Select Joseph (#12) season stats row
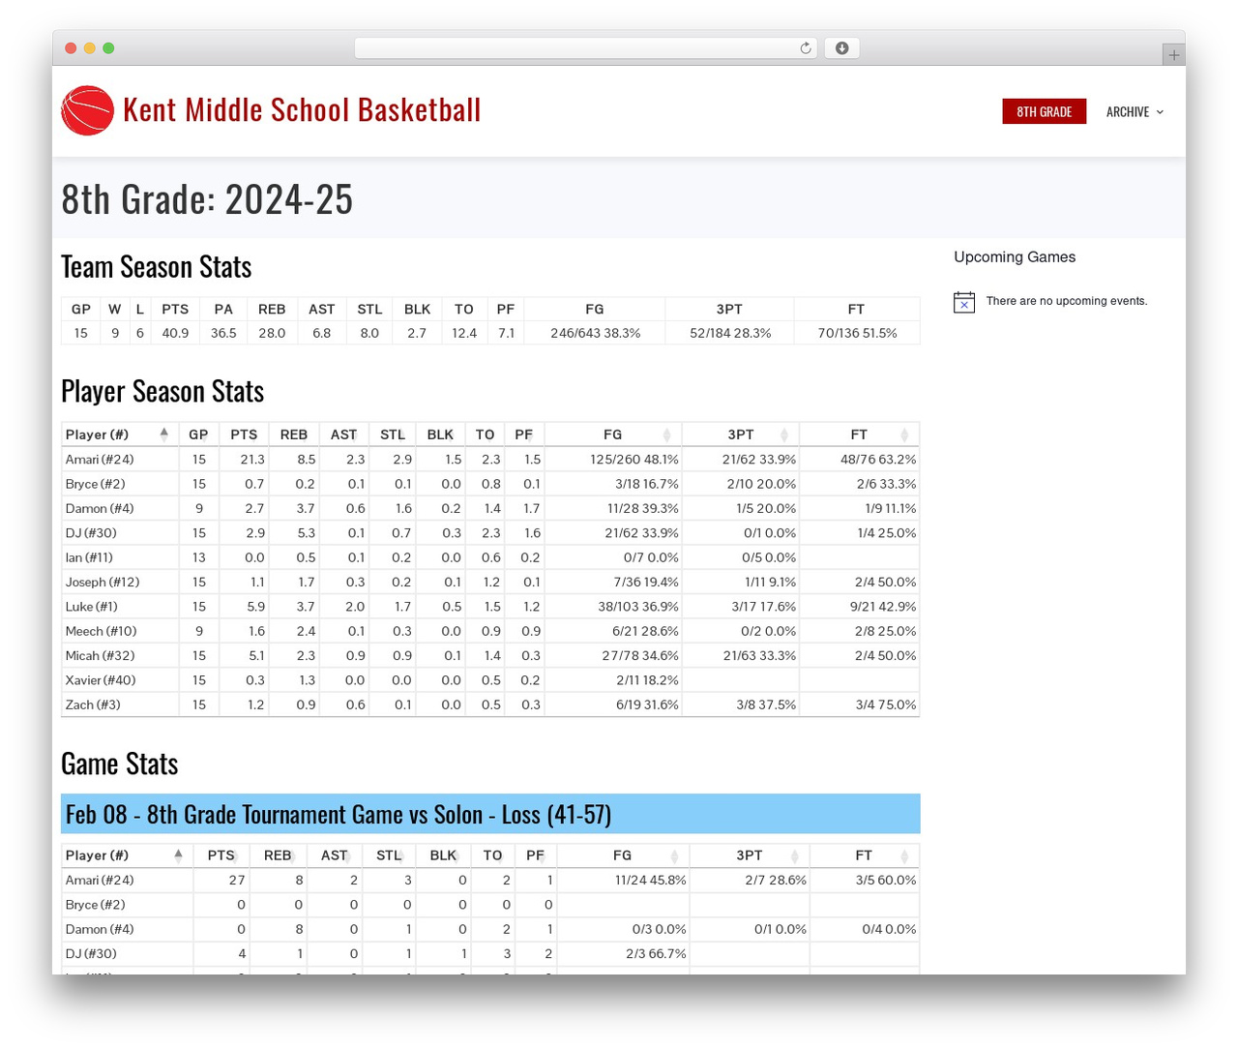 coord(490,583)
